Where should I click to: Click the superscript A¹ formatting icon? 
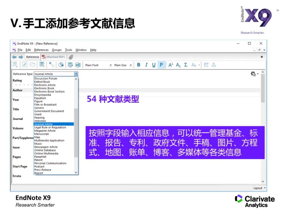(x=170, y=65)
